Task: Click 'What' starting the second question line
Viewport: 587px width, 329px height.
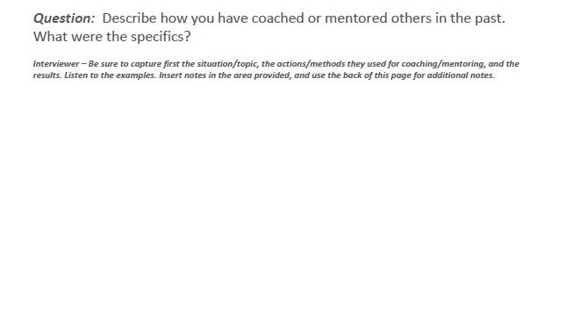Action: pyautogui.click(x=50, y=37)
